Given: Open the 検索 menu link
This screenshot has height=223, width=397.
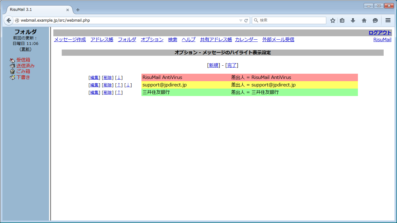Looking at the screenshot, I should 172,40.
